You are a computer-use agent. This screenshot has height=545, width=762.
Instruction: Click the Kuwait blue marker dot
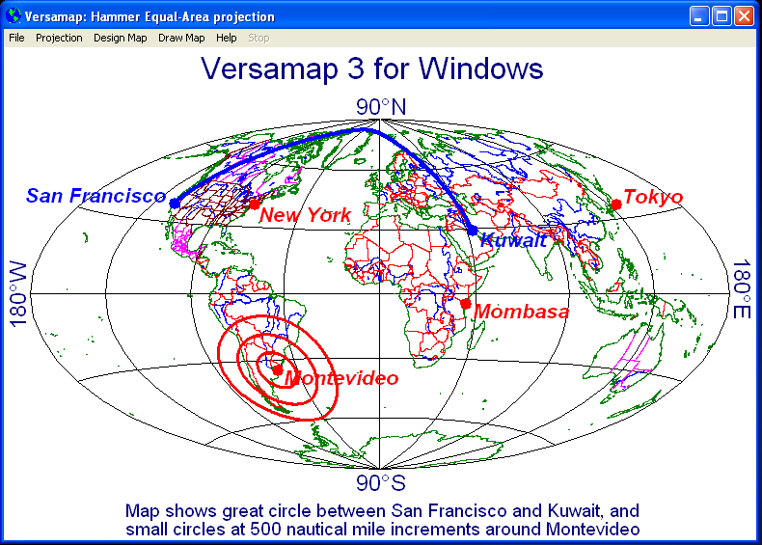coord(473,231)
